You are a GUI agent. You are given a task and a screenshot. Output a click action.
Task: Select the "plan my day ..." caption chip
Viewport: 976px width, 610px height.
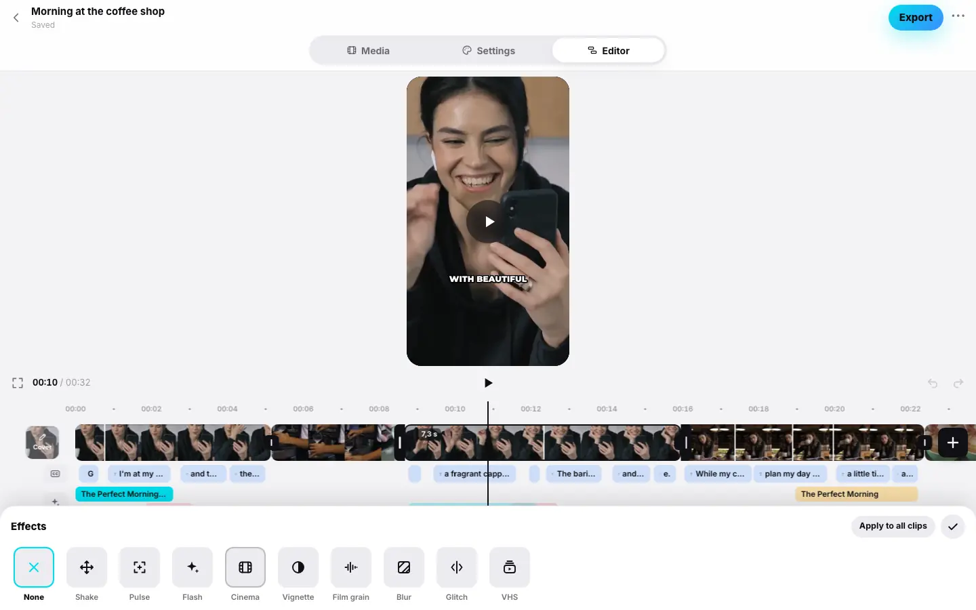pyautogui.click(x=790, y=474)
